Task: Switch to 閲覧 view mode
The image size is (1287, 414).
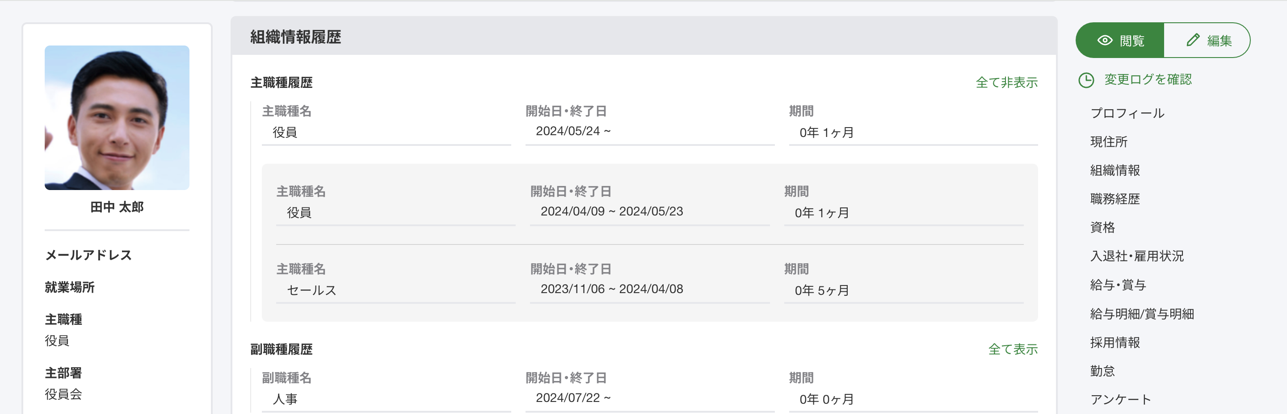Action: click(1119, 41)
